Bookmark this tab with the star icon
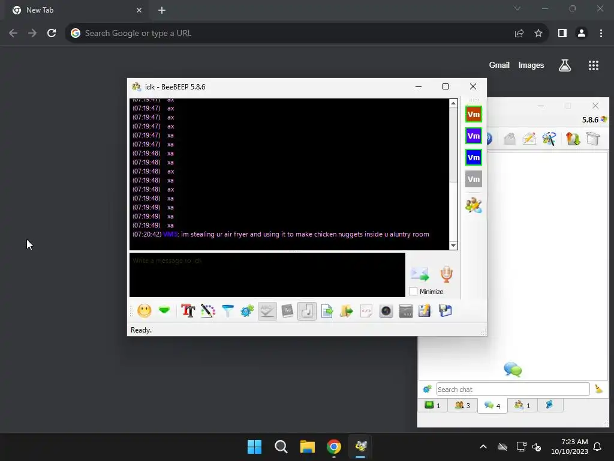The width and height of the screenshot is (614, 461). pos(538,34)
